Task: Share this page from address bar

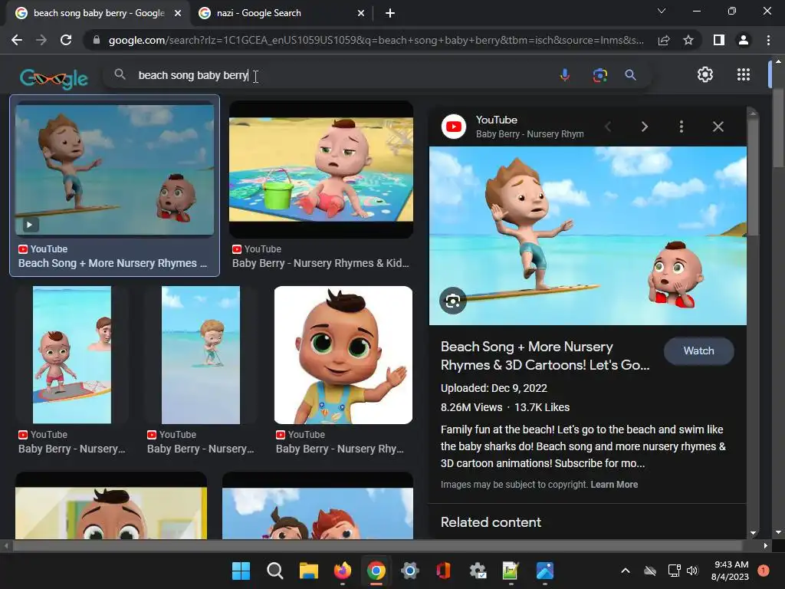Action: pyautogui.click(x=664, y=40)
